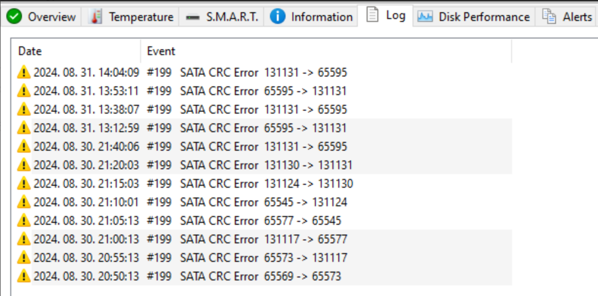Image resolution: width=598 pixels, height=296 pixels.
Task: Click the thermometer icon on Temperature tab
Action: pyautogui.click(x=97, y=17)
